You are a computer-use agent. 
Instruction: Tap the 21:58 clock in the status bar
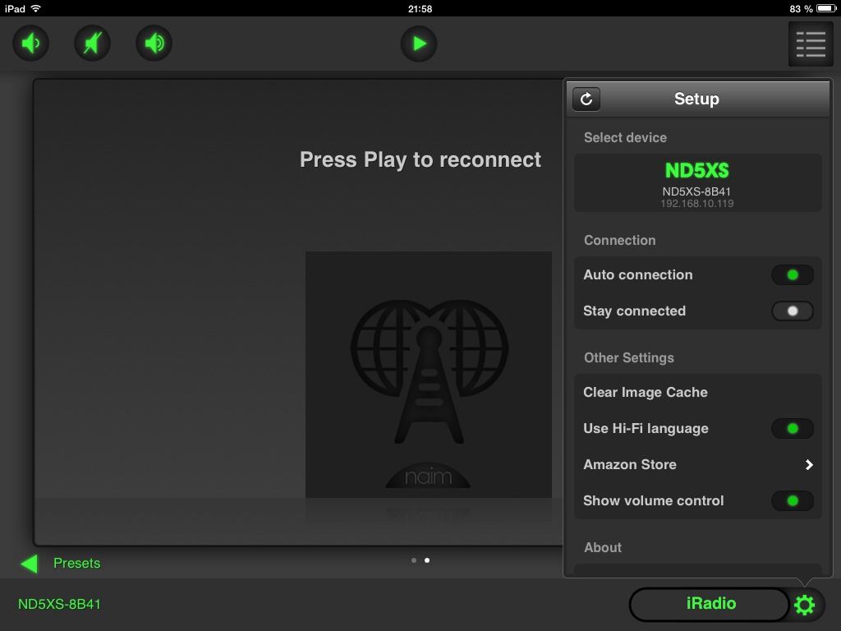coord(420,8)
